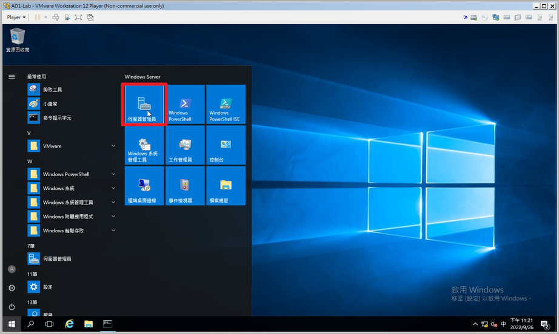
Task: Click Send Ctrl+Alt+Del toolbar icon in VMware
Action: 56,18
